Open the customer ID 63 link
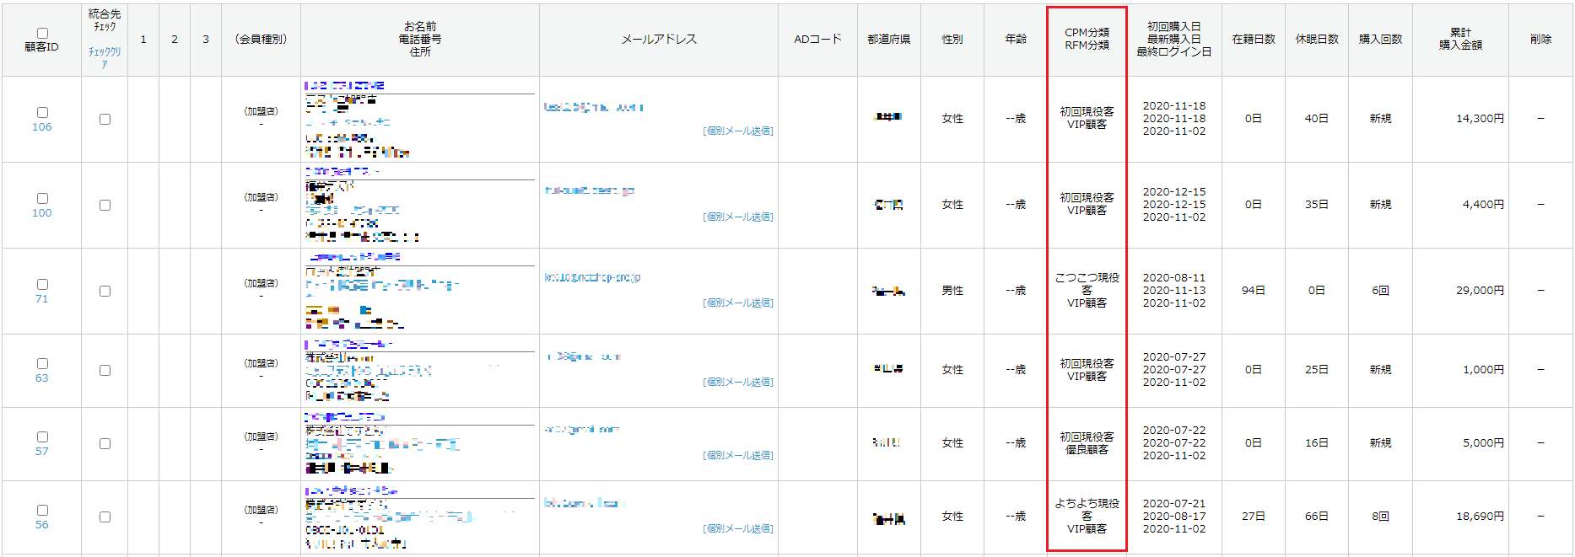The width and height of the screenshot is (1575, 557). pyautogui.click(x=42, y=378)
